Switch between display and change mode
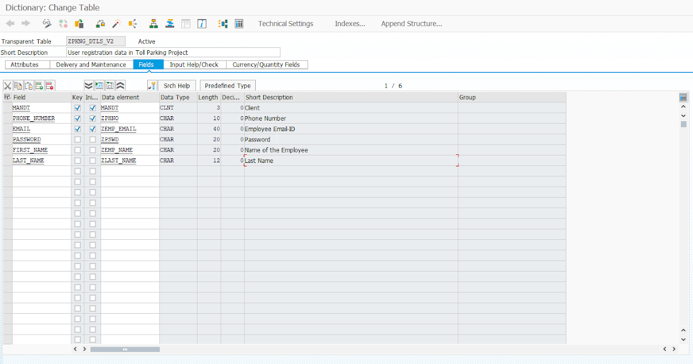 point(46,24)
